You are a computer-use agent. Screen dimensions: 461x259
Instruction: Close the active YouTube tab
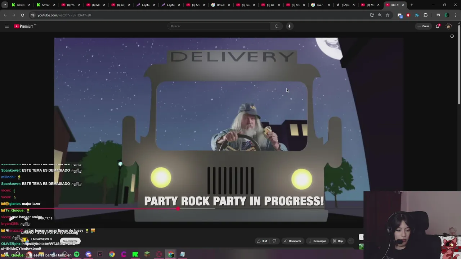pyautogui.click(x=403, y=5)
